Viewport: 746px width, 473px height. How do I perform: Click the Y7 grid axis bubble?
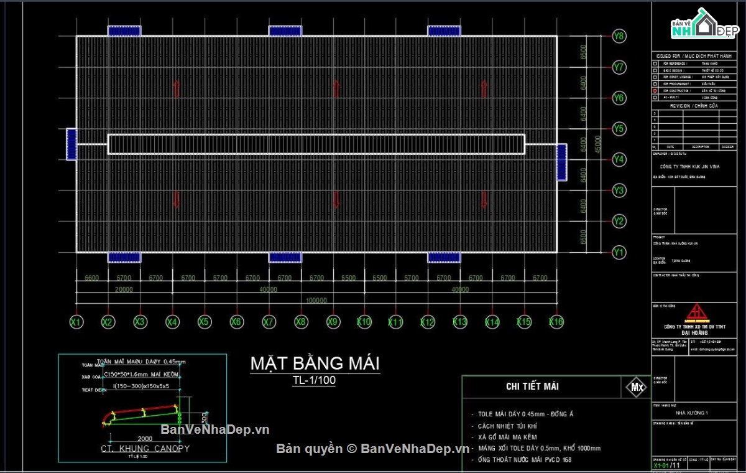[619, 67]
